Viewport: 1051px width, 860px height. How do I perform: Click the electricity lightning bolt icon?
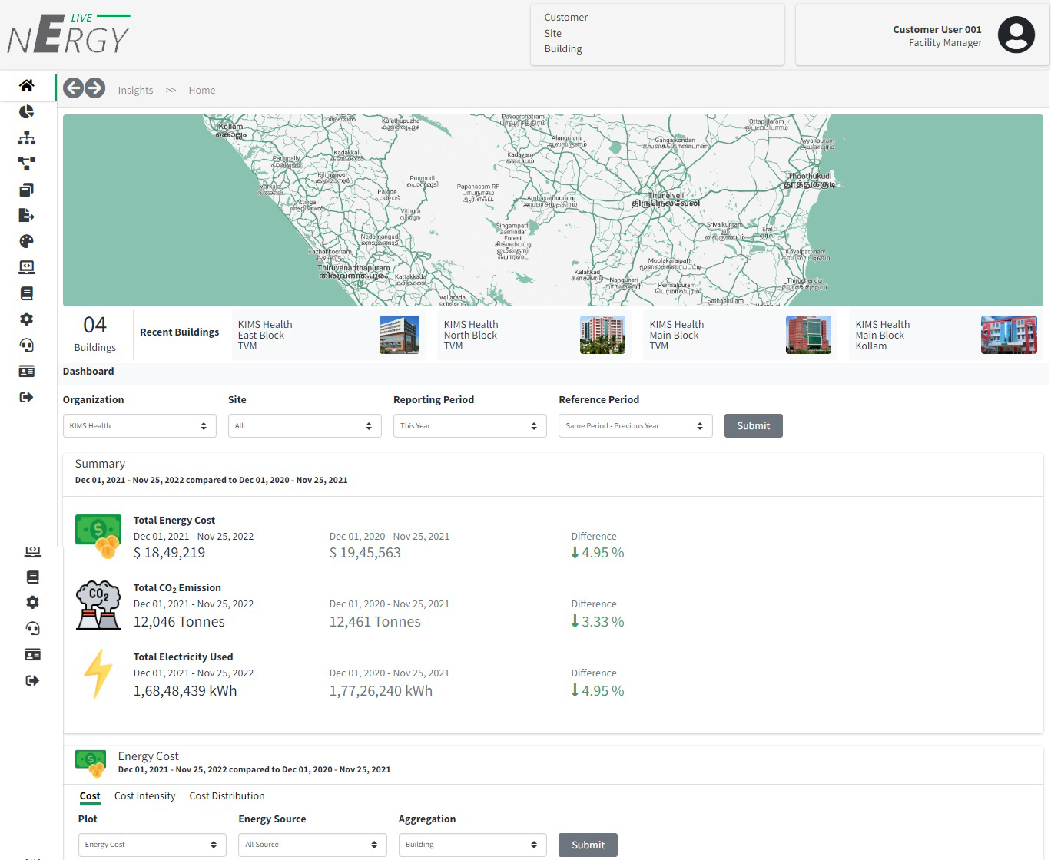(98, 674)
